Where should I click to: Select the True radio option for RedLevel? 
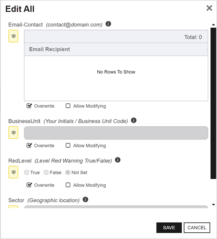point(27,172)
